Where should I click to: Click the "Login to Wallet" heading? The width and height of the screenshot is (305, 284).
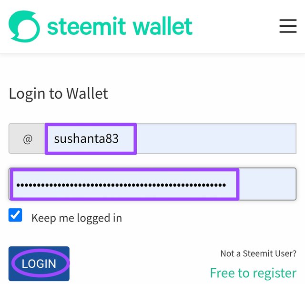pyautogui.click(x=58, y=94)
